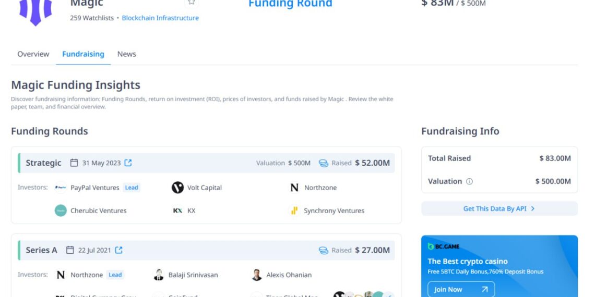The height and width of the screenshot is (297, 595).
Task: Switch to the Overview tab
Action: [33, 54]
